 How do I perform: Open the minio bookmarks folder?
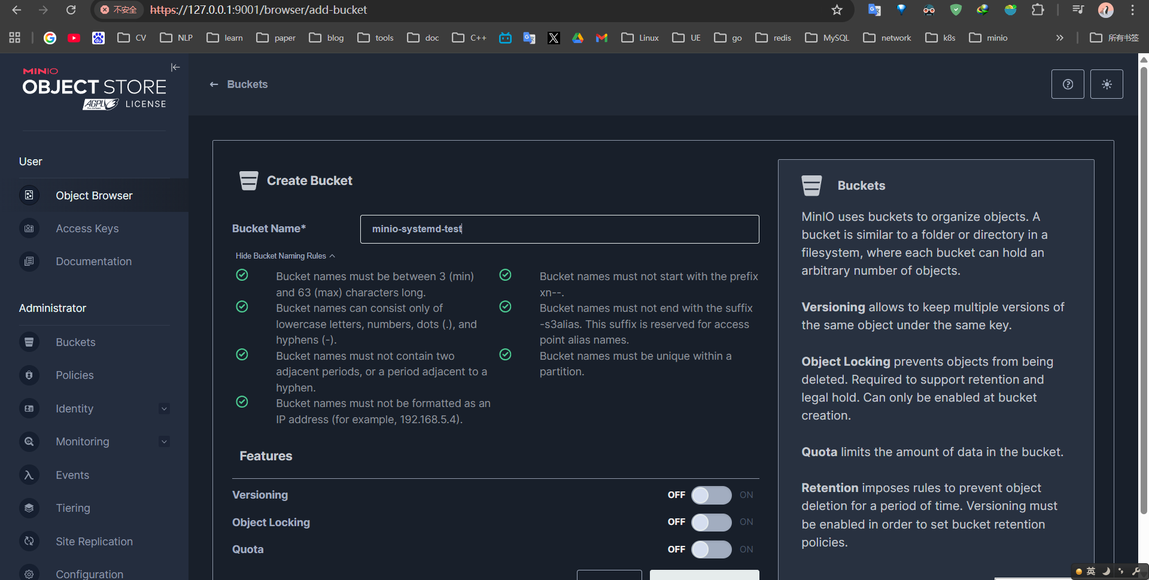click(989, 38)
